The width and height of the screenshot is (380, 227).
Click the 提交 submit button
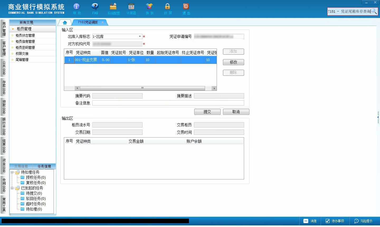(207, 112)
